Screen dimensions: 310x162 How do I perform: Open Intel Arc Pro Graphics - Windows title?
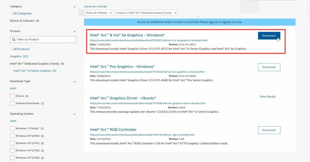(122, 67)
